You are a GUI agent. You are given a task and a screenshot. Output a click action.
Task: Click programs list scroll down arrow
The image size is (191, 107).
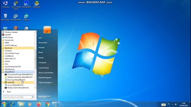tap(35, 88)
